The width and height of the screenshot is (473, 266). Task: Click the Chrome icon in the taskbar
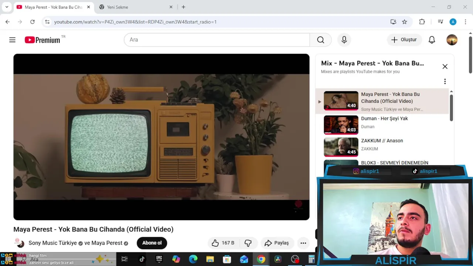(261, 259)
